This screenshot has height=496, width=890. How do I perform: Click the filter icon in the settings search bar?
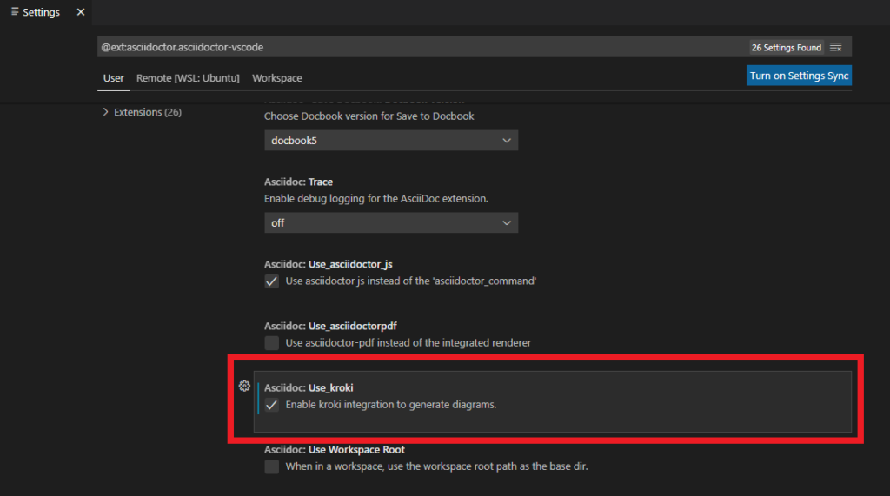(836, 47)
